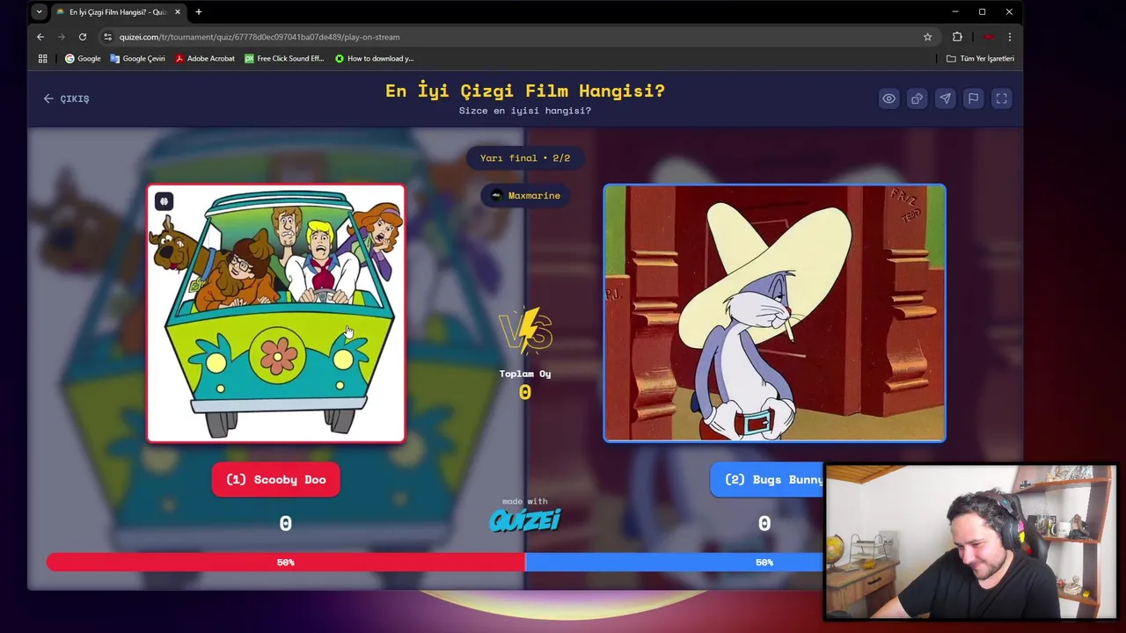
Task: Click the paper-plane share icon
Action: point(945,98)
